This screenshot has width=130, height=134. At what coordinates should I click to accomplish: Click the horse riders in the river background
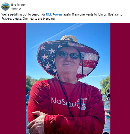108,94
